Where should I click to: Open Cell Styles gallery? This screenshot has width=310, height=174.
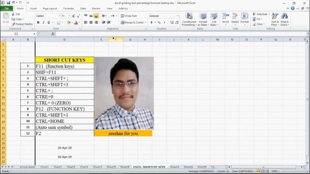[x=214, y=19]
